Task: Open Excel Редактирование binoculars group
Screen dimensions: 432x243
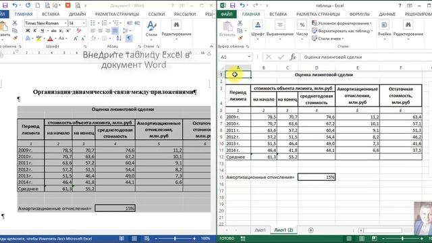Action: coord(408,30)
